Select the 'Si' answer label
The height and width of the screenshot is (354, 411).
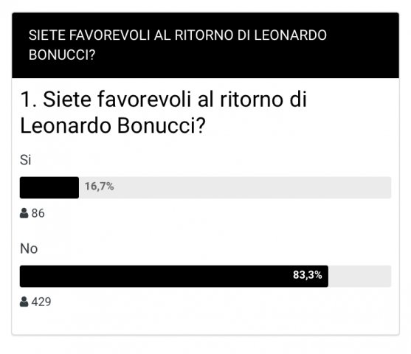pyautogui.click(x=25, y=159)
